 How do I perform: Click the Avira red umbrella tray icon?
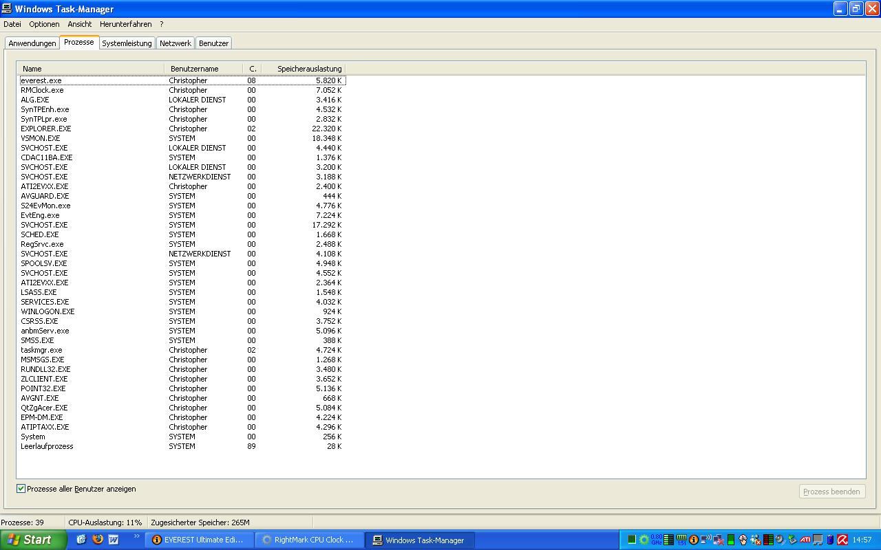pos(842,540)
